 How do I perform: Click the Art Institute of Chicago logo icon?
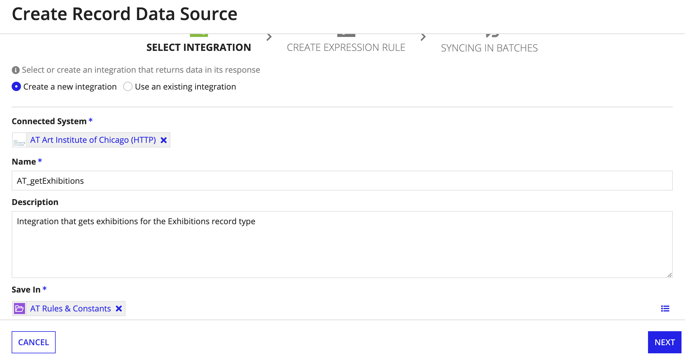20,140
